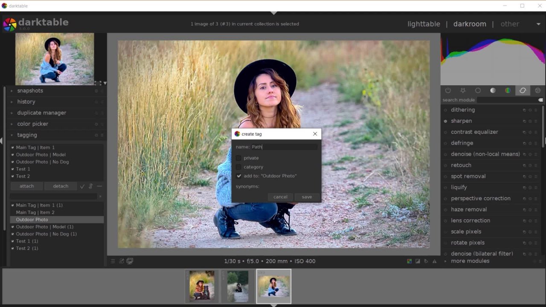Switch to lighttable view
Viewport: 546px width, 307px height.
424,24
